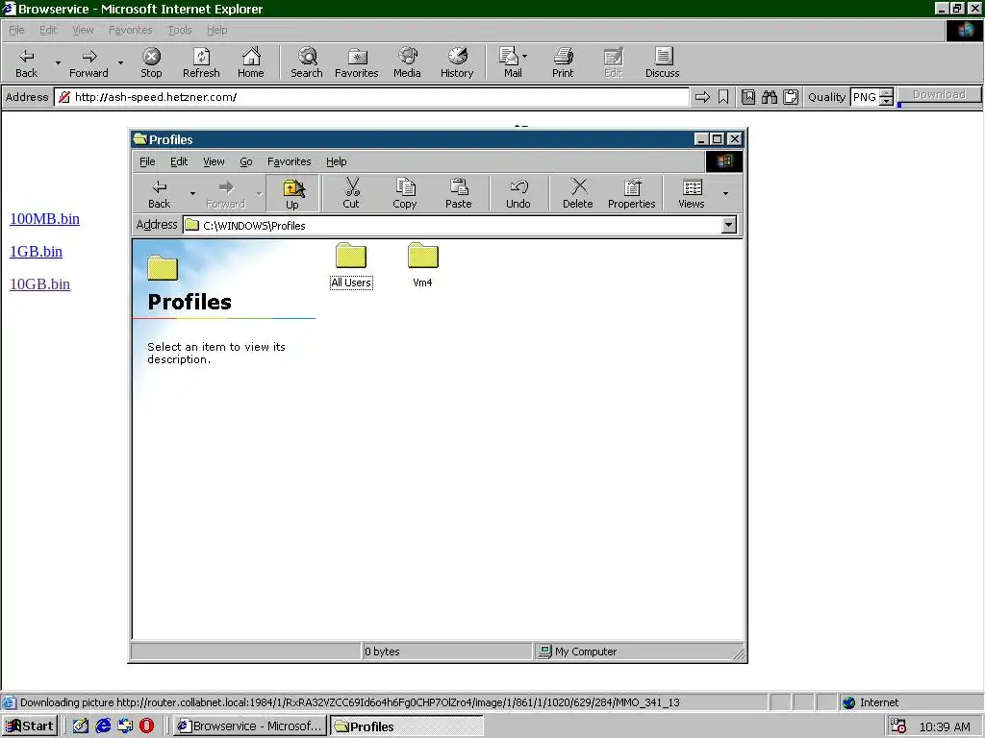This screenshot has height=738, width=985.
Task: Click the bookmark ribbon icon near address bar
Action: [x=723, y=97]
